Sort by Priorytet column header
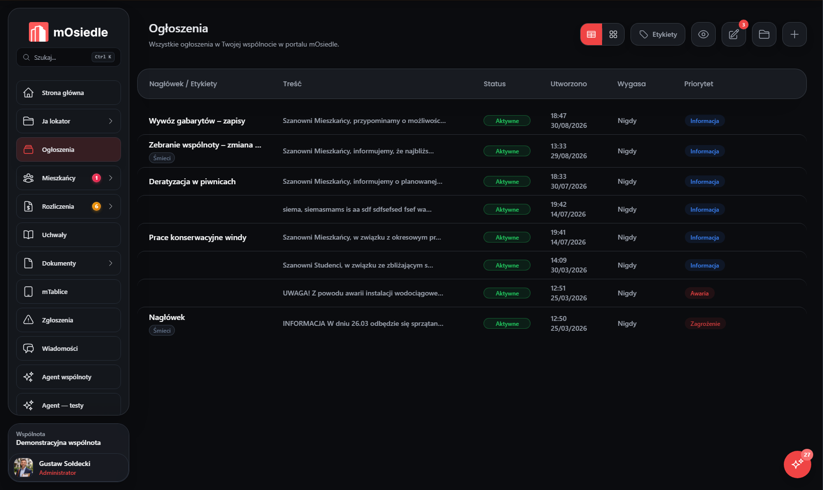The height and width of the screenshot is (490, 823). tap(699, 84)
